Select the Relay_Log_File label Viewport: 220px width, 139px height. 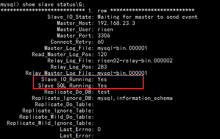point(71,61)
